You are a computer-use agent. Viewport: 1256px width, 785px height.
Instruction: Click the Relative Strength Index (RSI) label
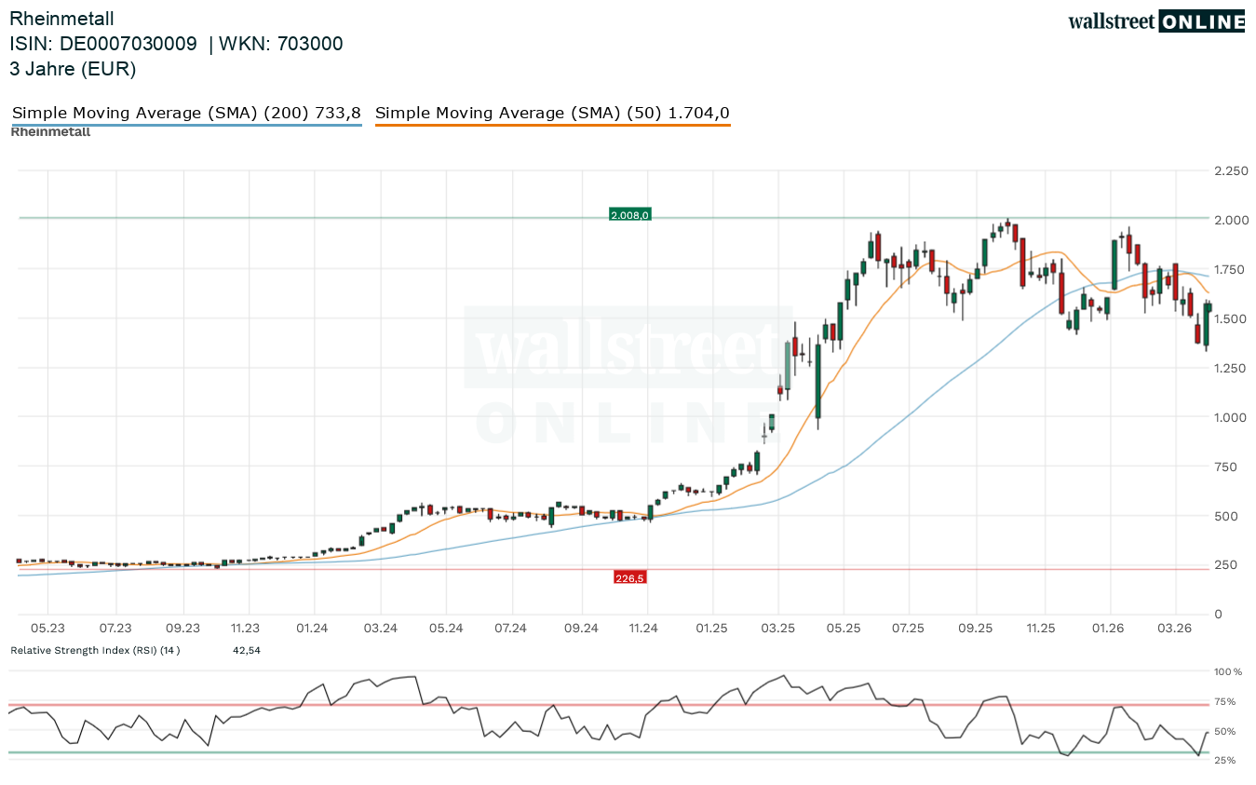coord(95,650)
